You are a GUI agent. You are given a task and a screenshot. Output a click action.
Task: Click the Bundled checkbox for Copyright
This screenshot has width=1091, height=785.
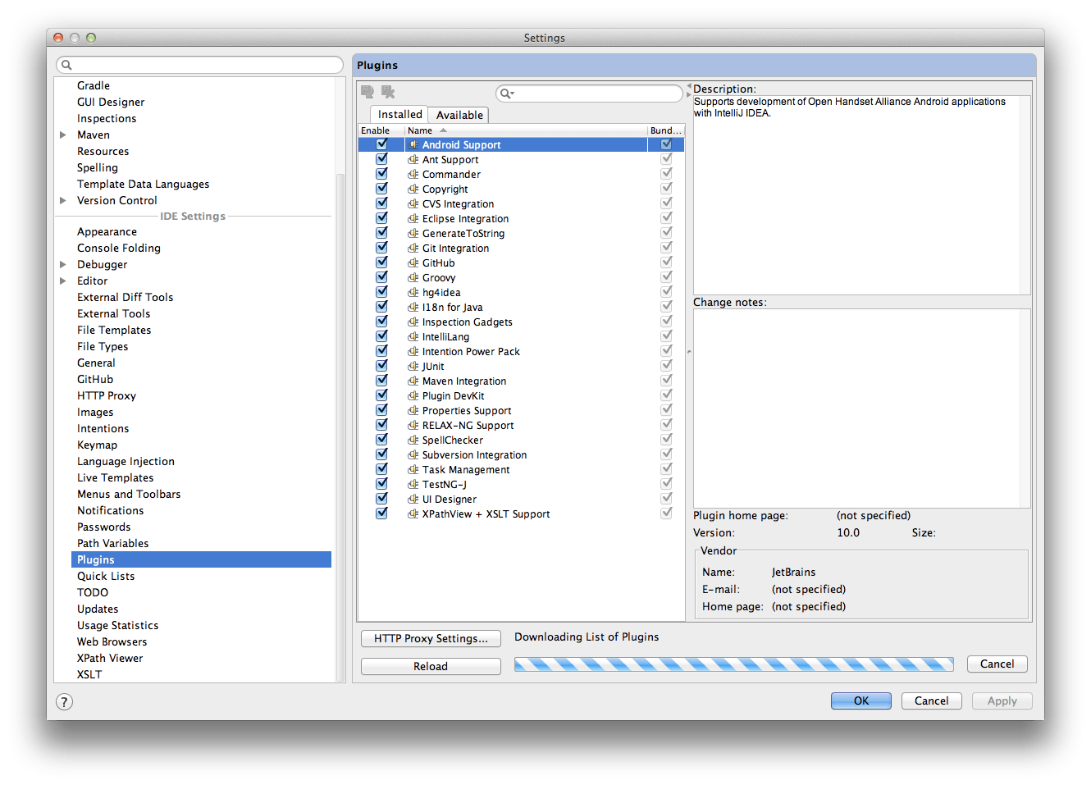click(666, 189)
